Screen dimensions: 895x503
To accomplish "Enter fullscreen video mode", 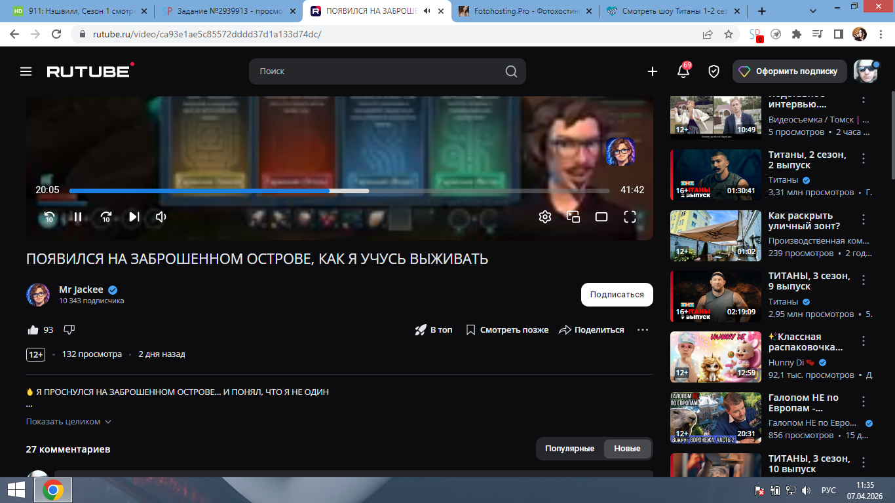I will (630, 217).
